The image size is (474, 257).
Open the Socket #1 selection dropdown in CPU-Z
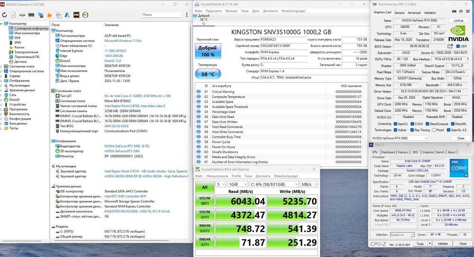(x=402, y=235)
